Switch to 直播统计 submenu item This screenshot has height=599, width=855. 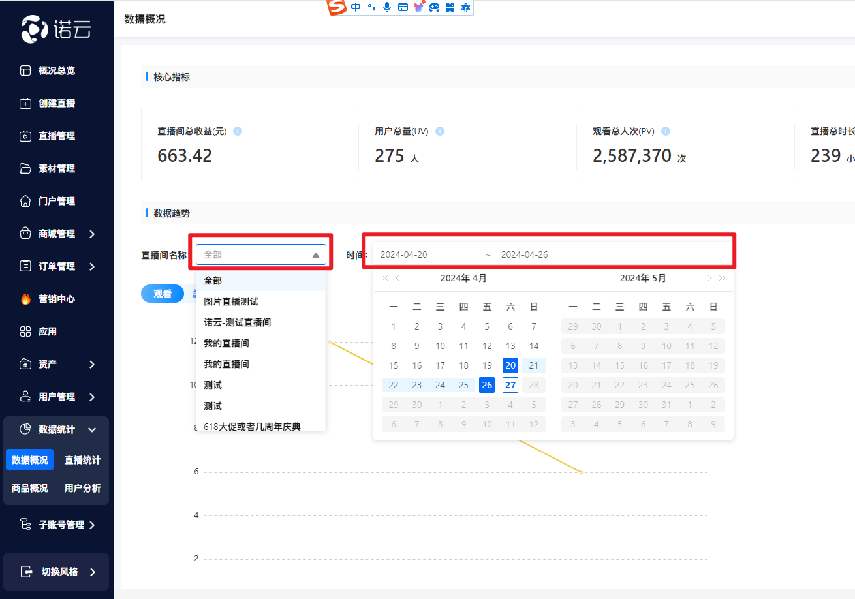click(82, 460)
